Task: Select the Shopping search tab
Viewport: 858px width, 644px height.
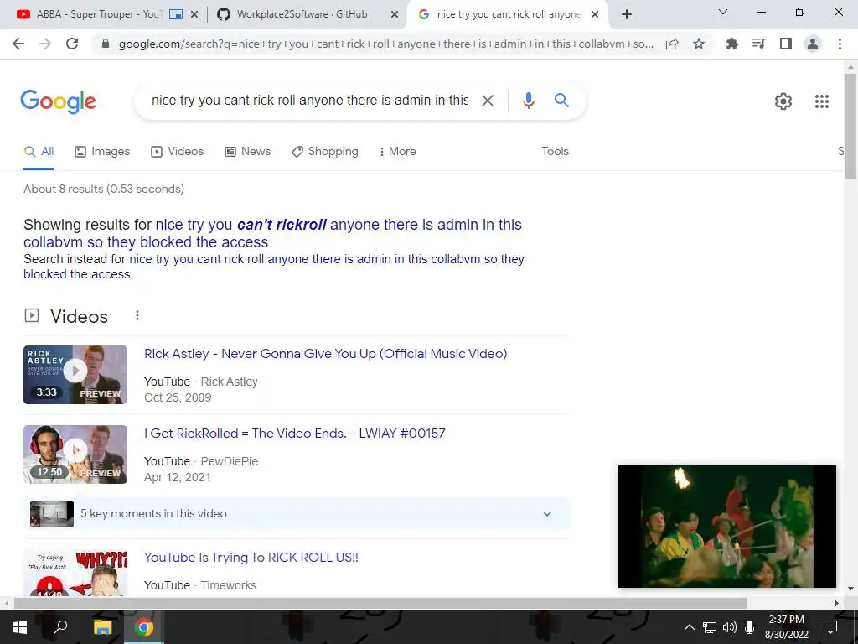Action: click(325, 152)
